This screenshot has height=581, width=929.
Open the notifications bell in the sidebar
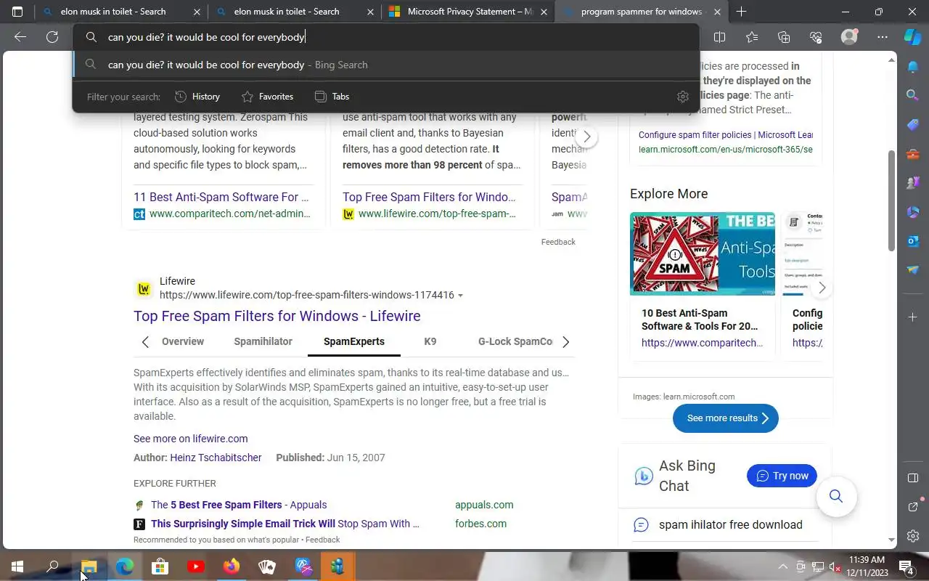(913, 67)
